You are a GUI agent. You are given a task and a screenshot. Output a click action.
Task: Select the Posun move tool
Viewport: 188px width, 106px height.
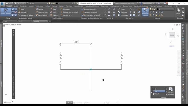(121, 9)
